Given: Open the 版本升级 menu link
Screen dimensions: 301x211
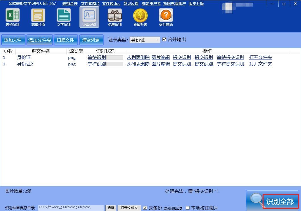Looking at the screenshot, I should point(197,3).
